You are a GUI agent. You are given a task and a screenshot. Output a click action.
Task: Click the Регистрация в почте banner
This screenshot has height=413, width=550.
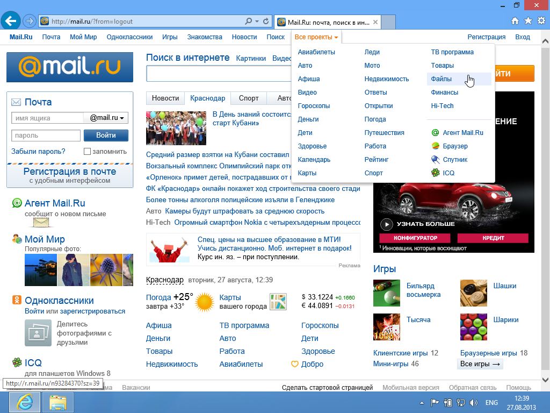tap(70, 175)
